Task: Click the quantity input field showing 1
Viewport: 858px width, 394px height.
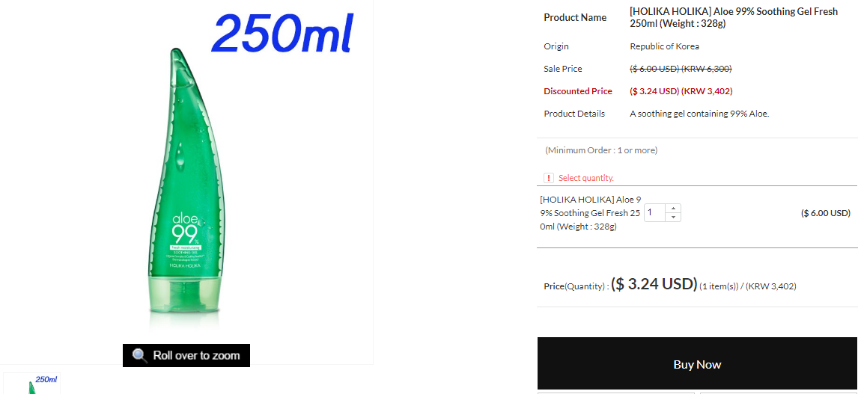Action: (x=655, y=212)
